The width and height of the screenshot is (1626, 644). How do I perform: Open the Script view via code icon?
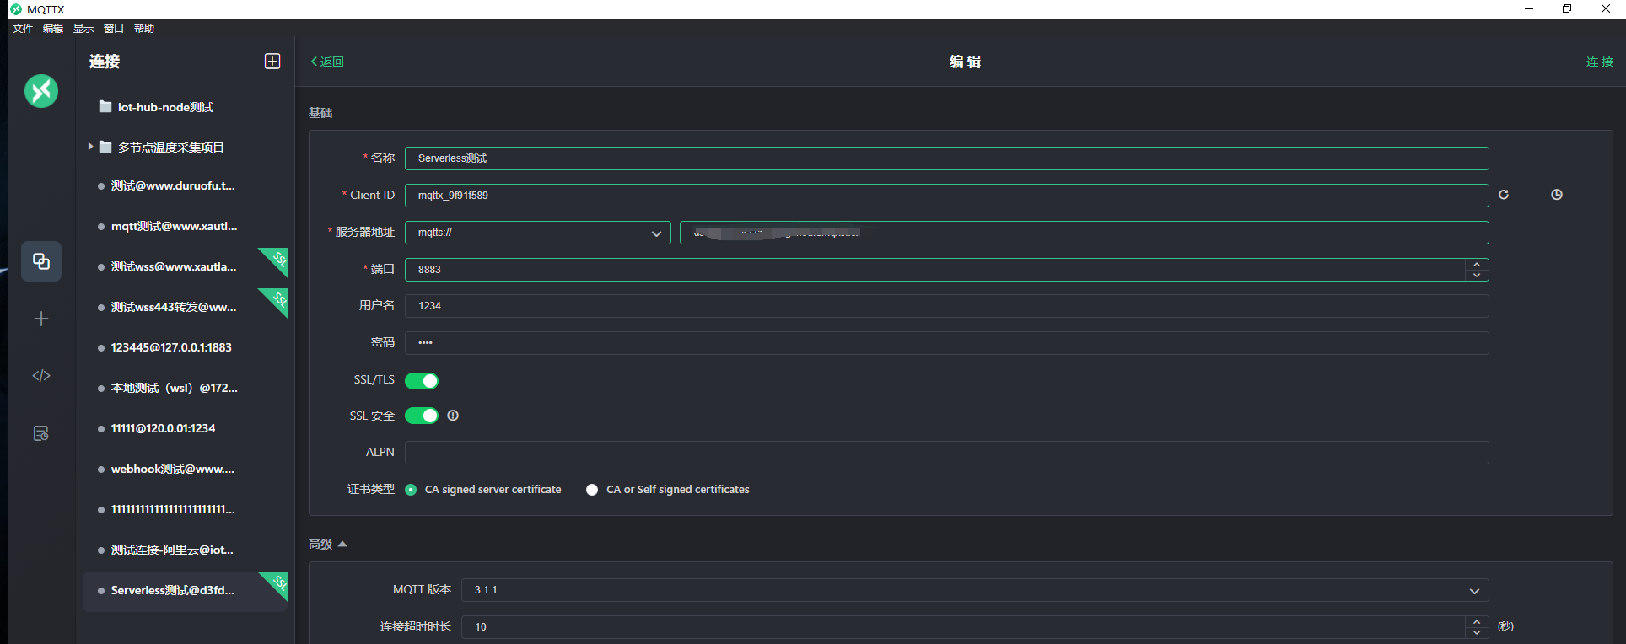click(x=41, y=376)
